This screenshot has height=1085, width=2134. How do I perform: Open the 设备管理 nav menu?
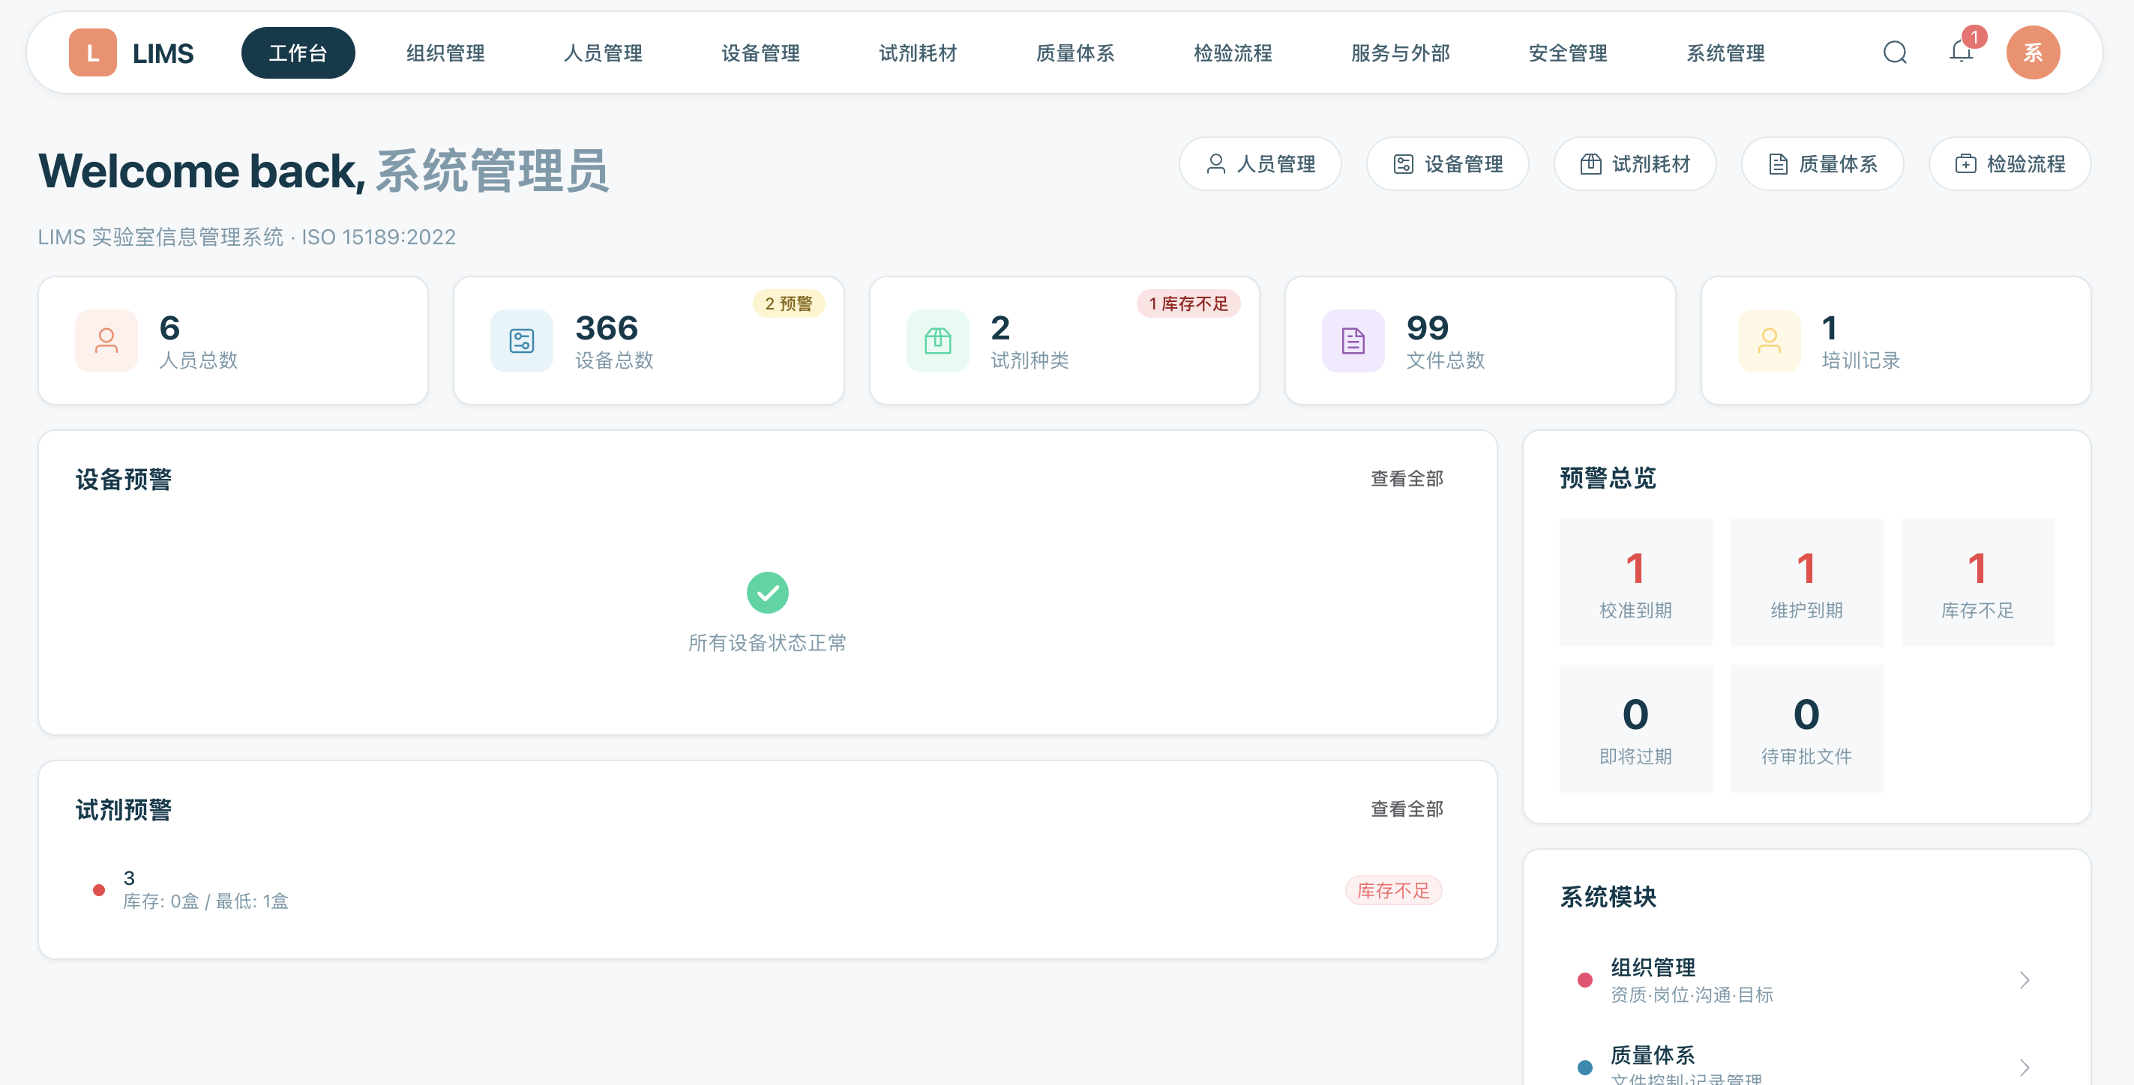[760, 53]
